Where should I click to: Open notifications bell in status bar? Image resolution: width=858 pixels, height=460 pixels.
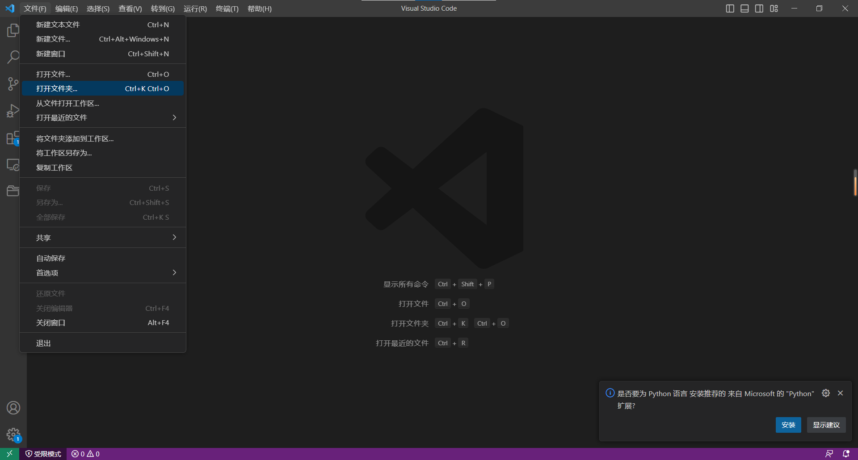(846, 454)
